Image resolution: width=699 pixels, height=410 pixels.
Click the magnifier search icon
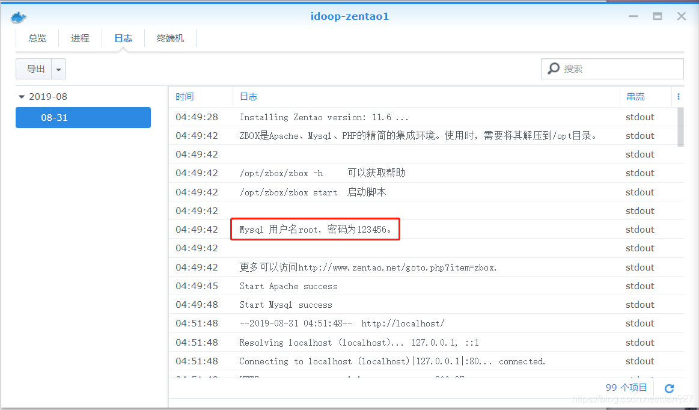pyautogui.click(x=553, y=69)
